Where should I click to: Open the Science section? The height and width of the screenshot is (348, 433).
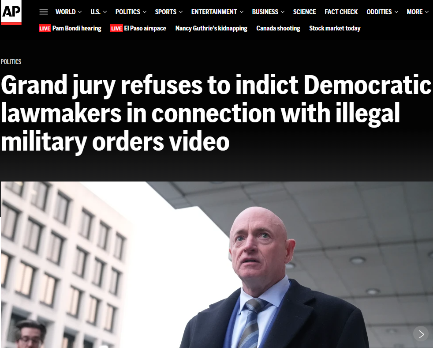304,12
